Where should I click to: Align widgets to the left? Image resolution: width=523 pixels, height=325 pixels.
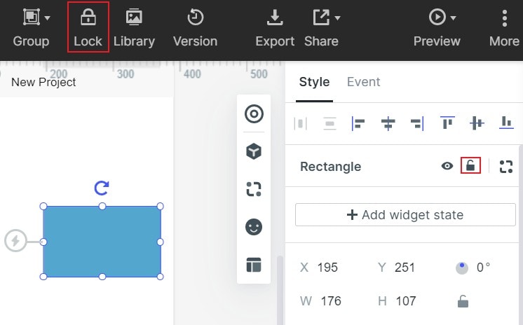[x=358, y=124]
